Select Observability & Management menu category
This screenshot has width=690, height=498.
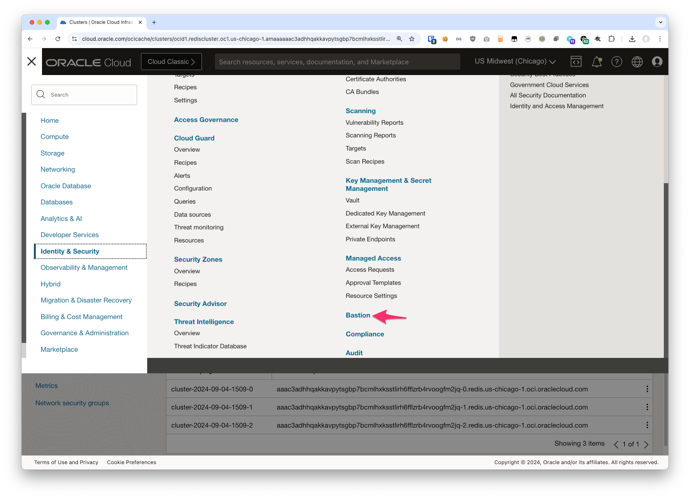tap(84, 267)
